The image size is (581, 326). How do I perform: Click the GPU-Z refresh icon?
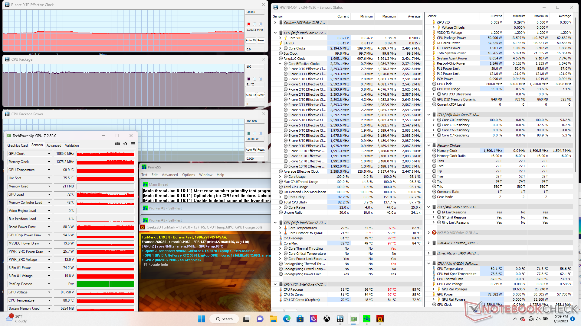point(125,144)
